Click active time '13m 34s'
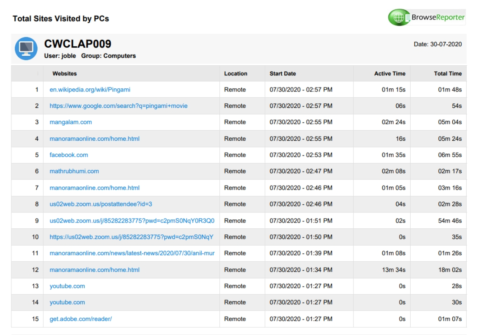 [393, 270]
